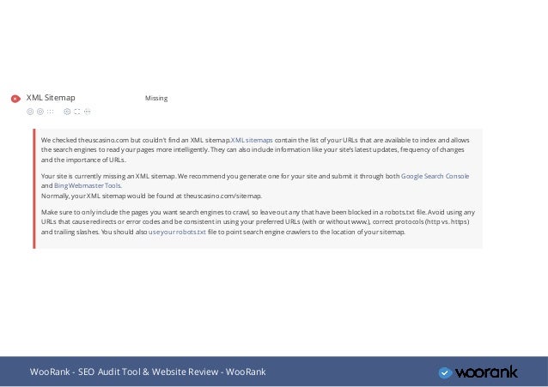Click the text 'and the importance of URLs.'

click(x=83, y=160)
